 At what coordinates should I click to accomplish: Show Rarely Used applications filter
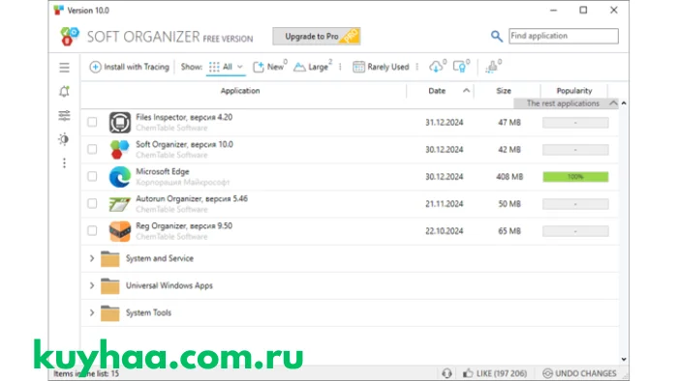381,67
